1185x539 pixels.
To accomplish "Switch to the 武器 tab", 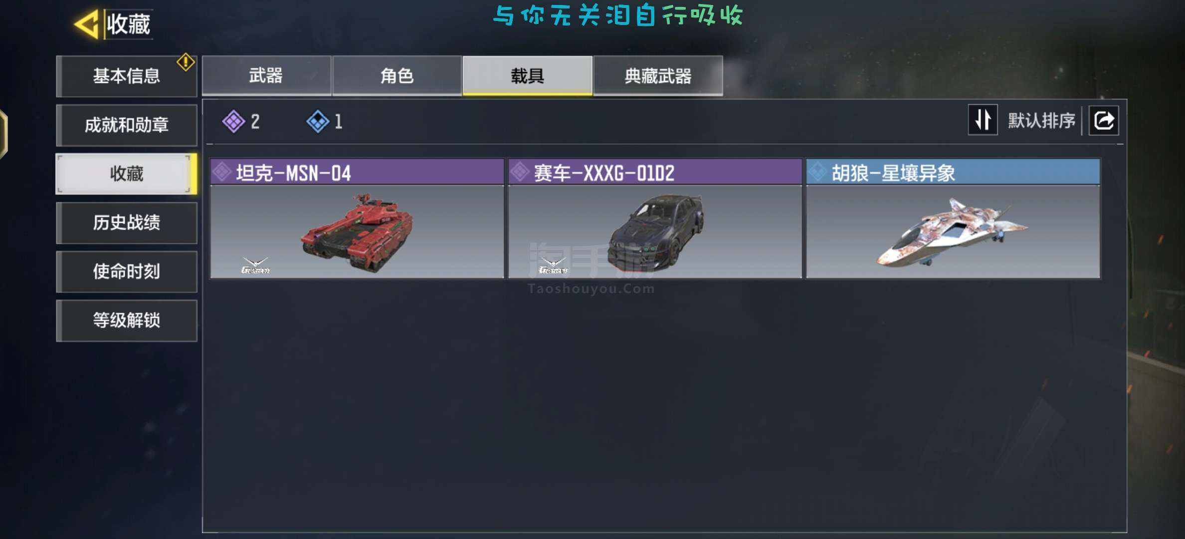I will click(x=266, y=76).
